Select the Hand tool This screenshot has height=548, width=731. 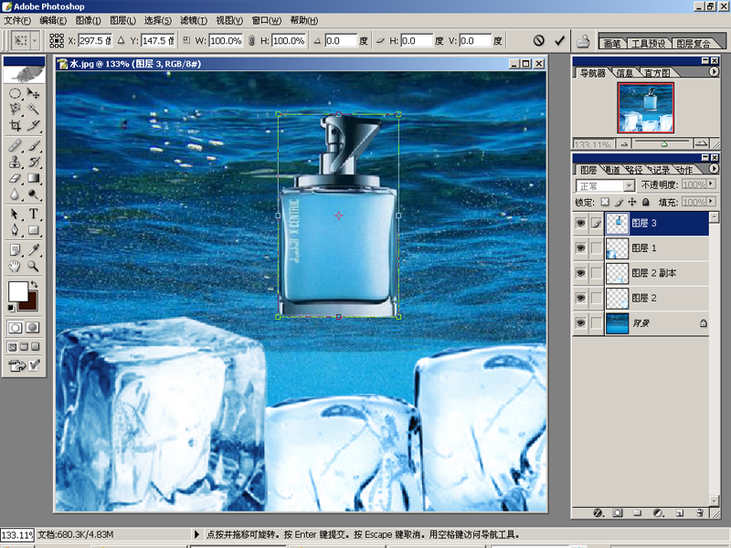click(16, 266)
